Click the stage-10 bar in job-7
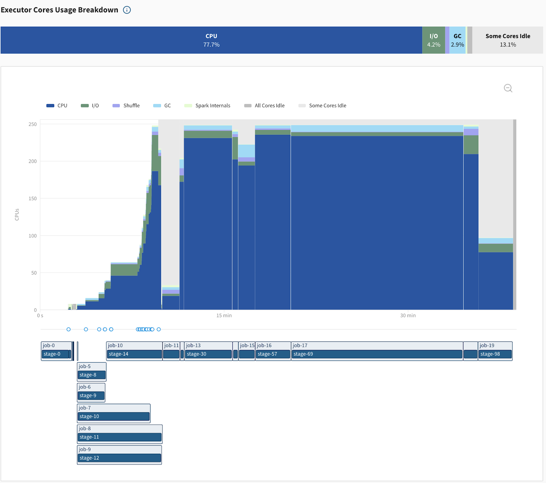The image size is (546, 483). [x=114, y=416]
